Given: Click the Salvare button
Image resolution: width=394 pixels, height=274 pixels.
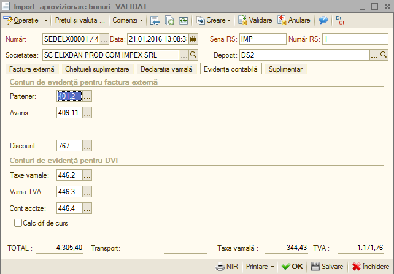Looking at the screenshot, I should pyautogui.click(x=327, y=267).
